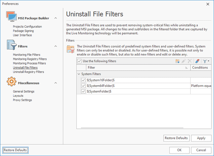The width and height of the screenshot is (214, 156).
Task: Close the Preferences dialog
Action: click(x=208, y=4)
